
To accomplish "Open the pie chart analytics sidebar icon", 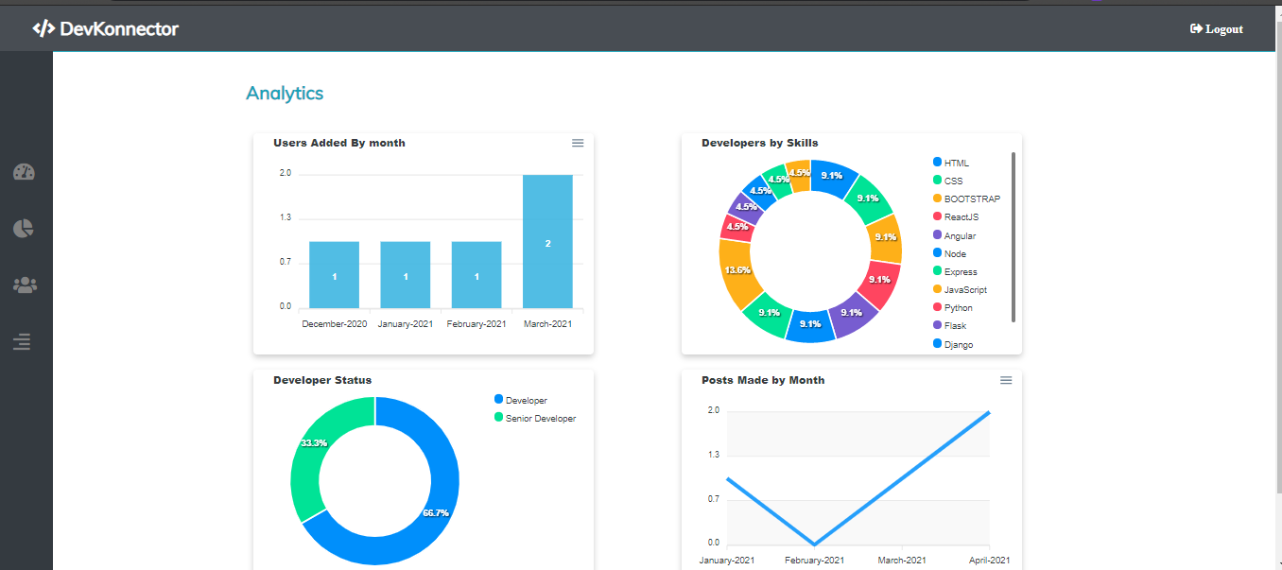I will [x=24, y=228].
